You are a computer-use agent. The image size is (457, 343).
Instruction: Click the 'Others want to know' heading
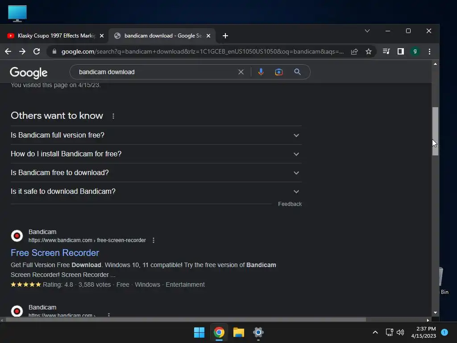click(57, 116)
